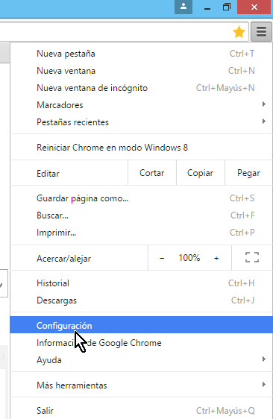Zoom out with the minus button

(x=162, y=258)
